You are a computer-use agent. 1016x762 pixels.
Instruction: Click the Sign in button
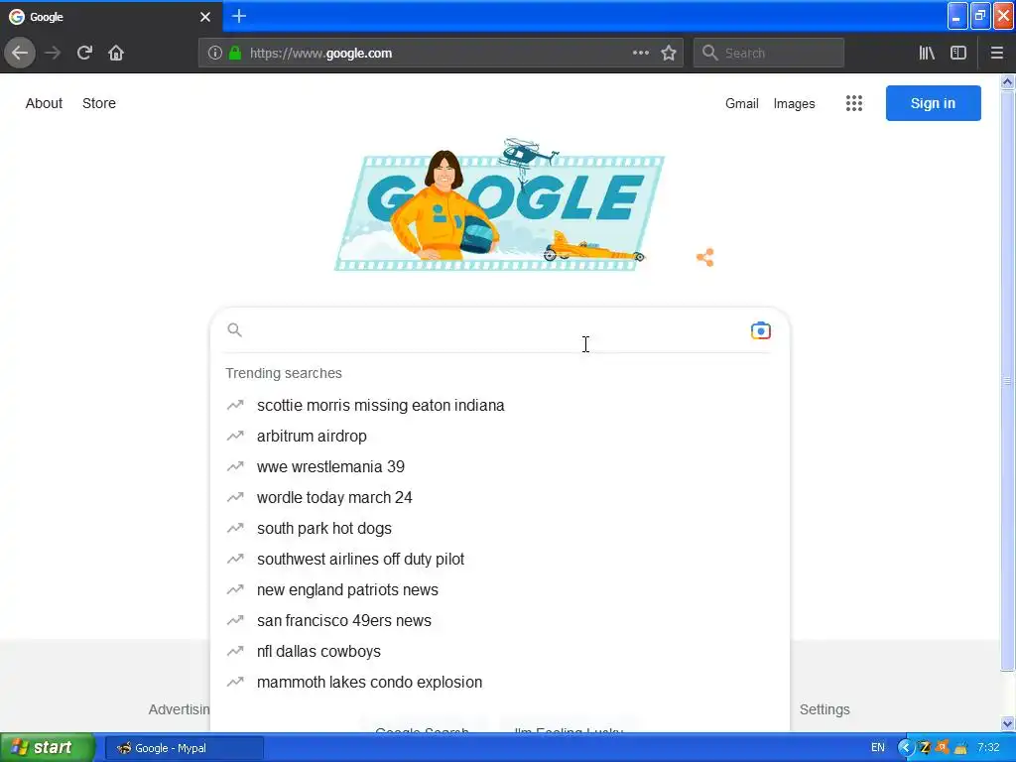coord(933,103)
